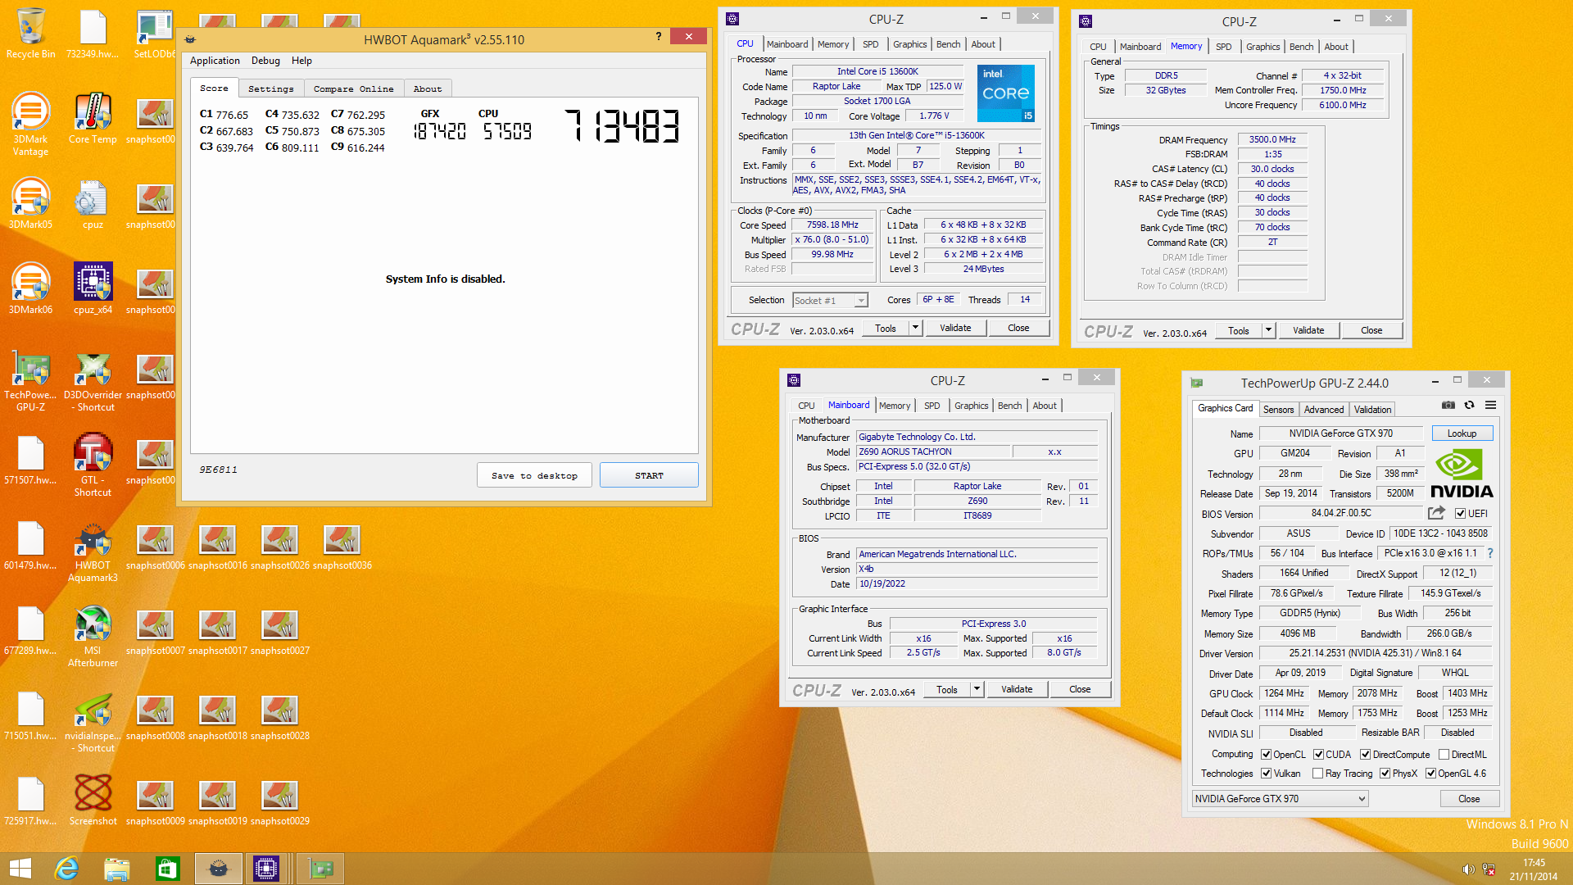
Task: Switch to Aquamark Settings tab
Action: (x=270, y=88)
